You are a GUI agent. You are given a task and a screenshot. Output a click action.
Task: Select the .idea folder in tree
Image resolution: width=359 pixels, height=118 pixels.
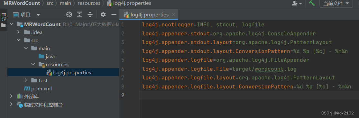(x=33, y=32)
